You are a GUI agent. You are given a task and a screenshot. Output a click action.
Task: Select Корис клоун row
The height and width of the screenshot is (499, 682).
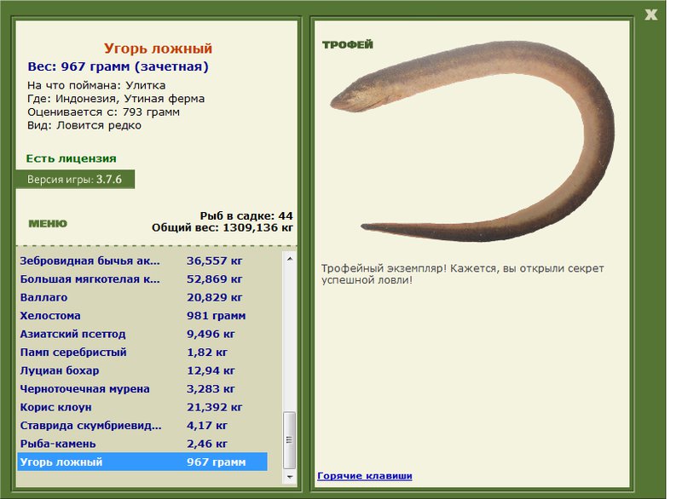coord(142,407)
